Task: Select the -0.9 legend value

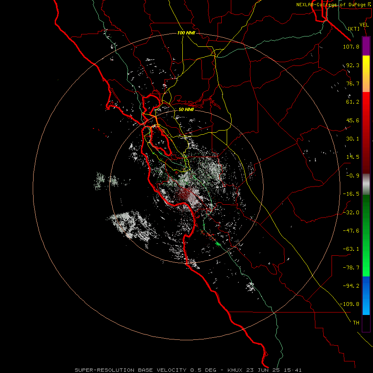Action: pyautogui.click(x=353, y=176)
